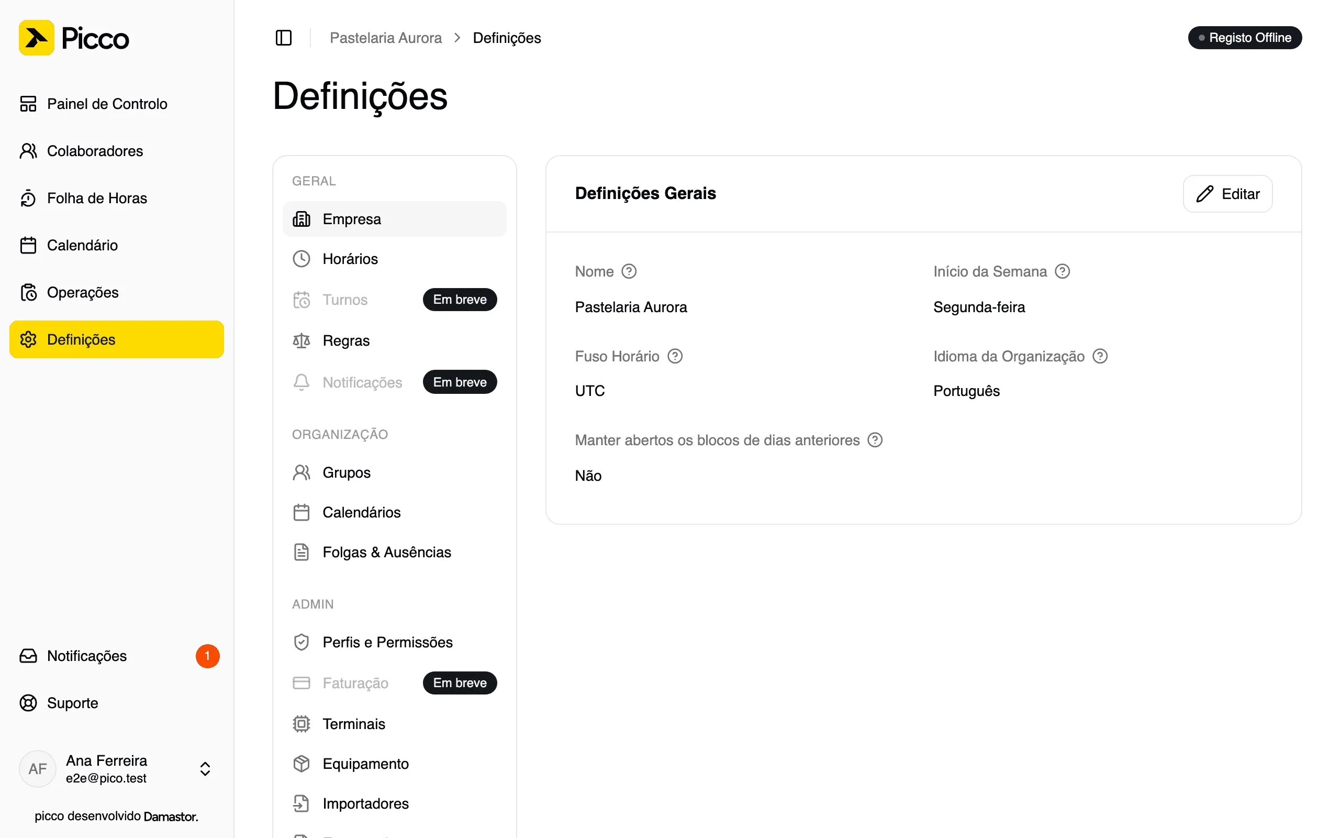Open the Damastor developer link
The width and height of the screenshot is (1340, 838).
[171, 817]
